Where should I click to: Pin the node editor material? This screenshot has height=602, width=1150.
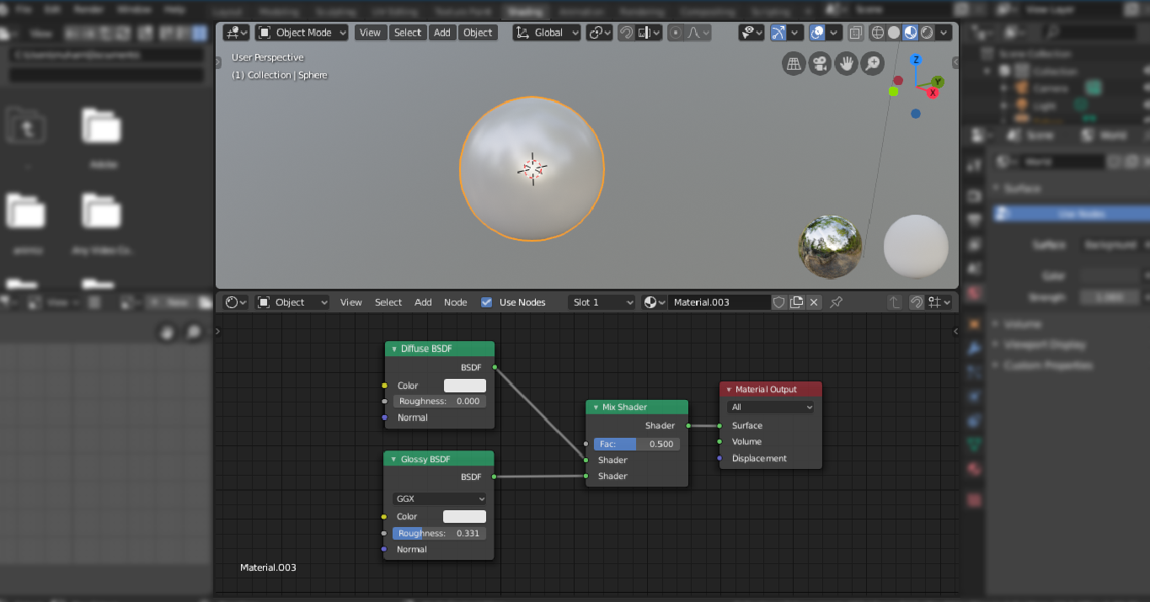tap(837, 302)
